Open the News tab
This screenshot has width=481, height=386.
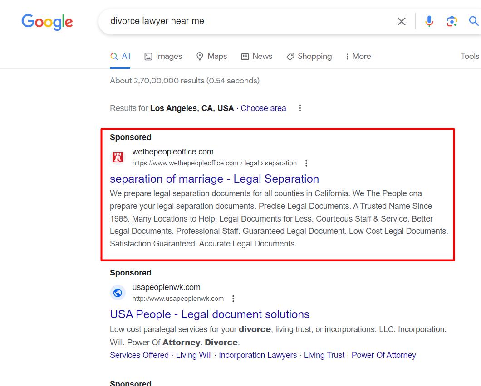[257, 56]
